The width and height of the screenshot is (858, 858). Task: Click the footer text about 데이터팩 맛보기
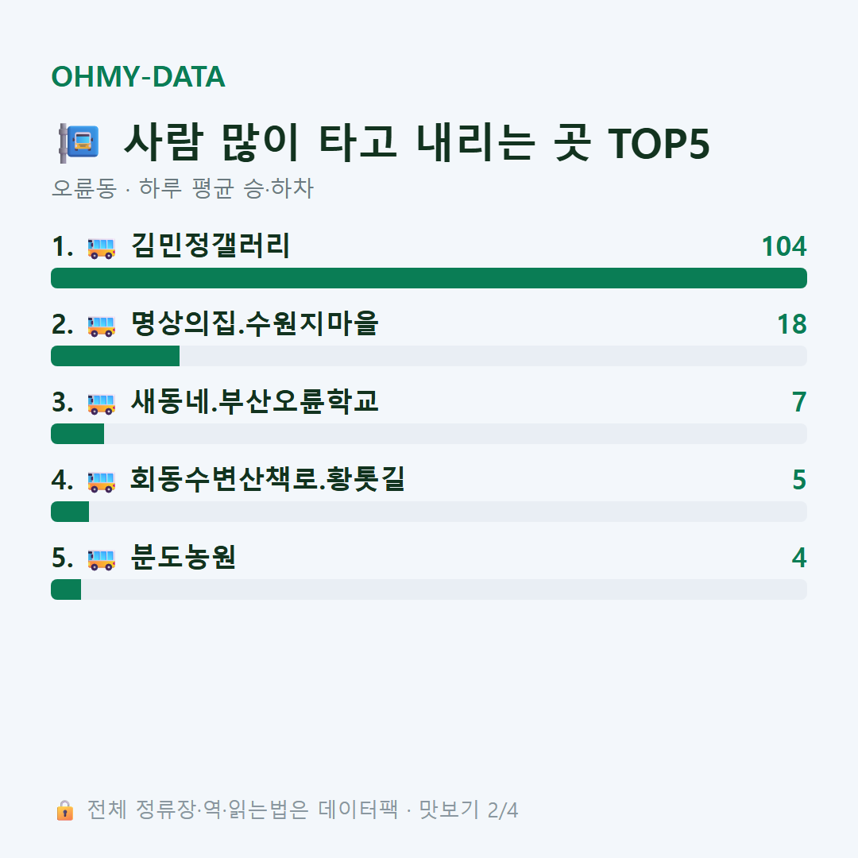coord(303,810)
